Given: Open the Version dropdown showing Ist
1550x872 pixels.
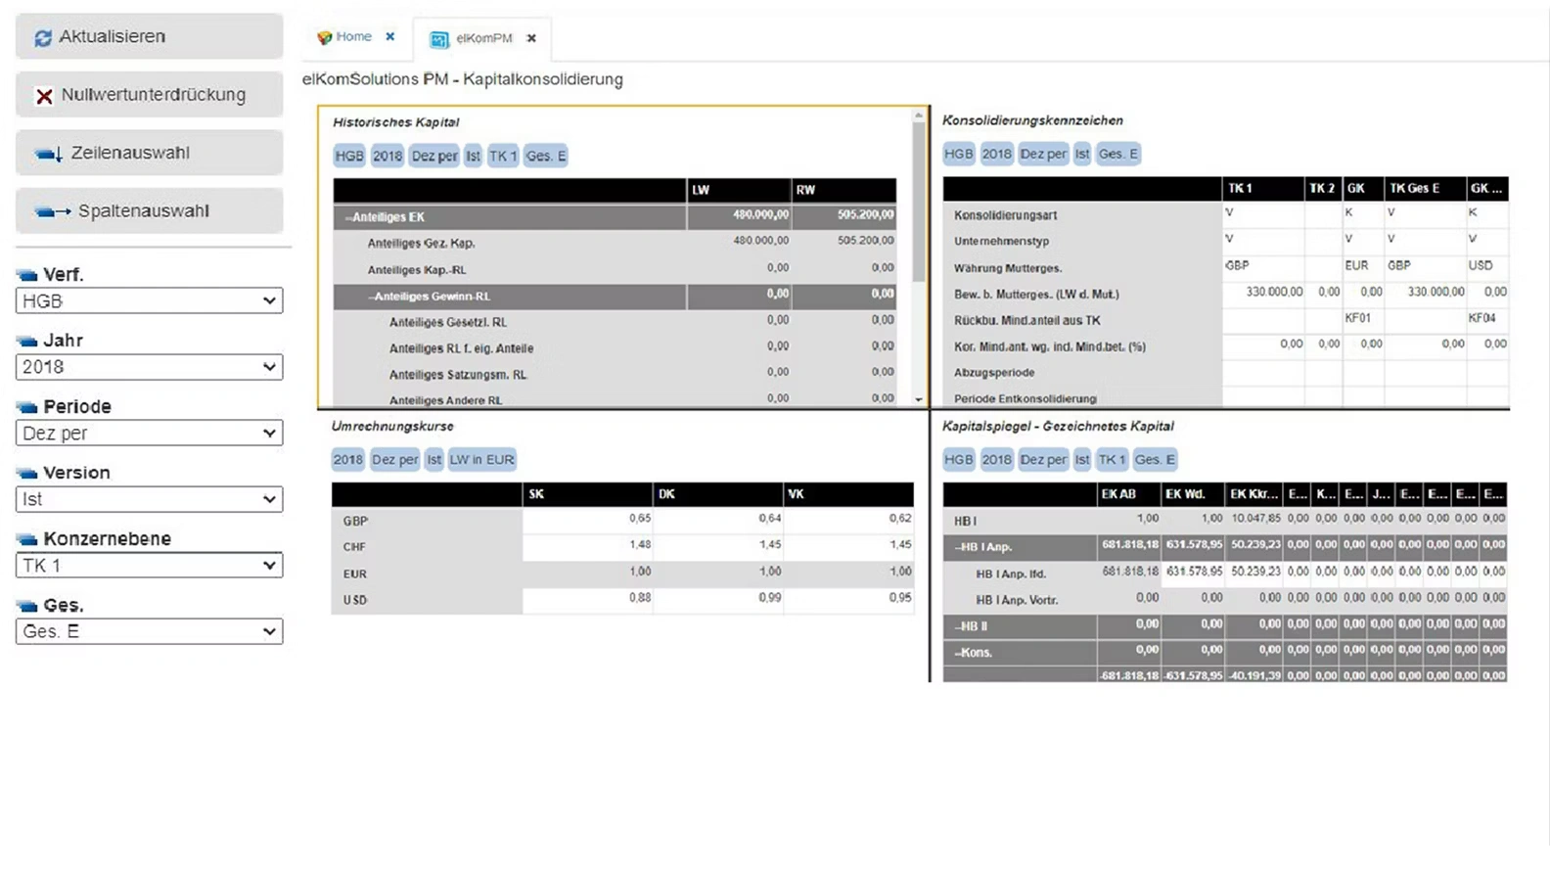Looking at the screenshot, I should pos(149,499).
